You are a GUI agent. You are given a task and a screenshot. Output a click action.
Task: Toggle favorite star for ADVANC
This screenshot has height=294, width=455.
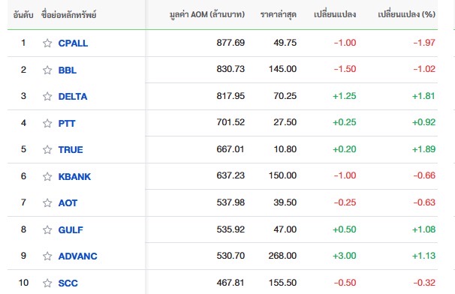point(47,256)
